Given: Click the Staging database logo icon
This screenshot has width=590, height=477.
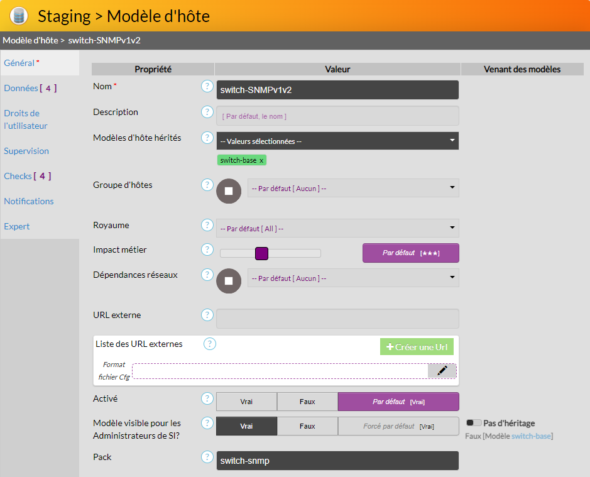Looking at the screenshot, I should [x=19, y=16].
